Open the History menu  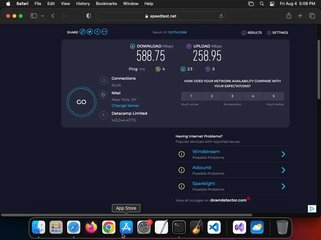(x=83, y=3)
